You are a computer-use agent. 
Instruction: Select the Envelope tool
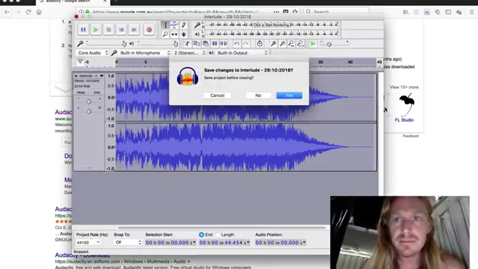tap(174, 25)
